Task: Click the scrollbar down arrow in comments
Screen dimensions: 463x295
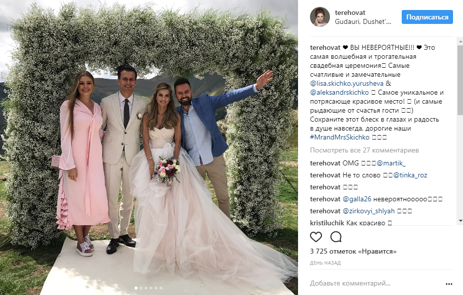Action: coord(461,221)
